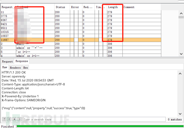The height and width of the screenshot is (128, 184).
Task: Go to previous search match arrow
Action: [x=9, y=119]
